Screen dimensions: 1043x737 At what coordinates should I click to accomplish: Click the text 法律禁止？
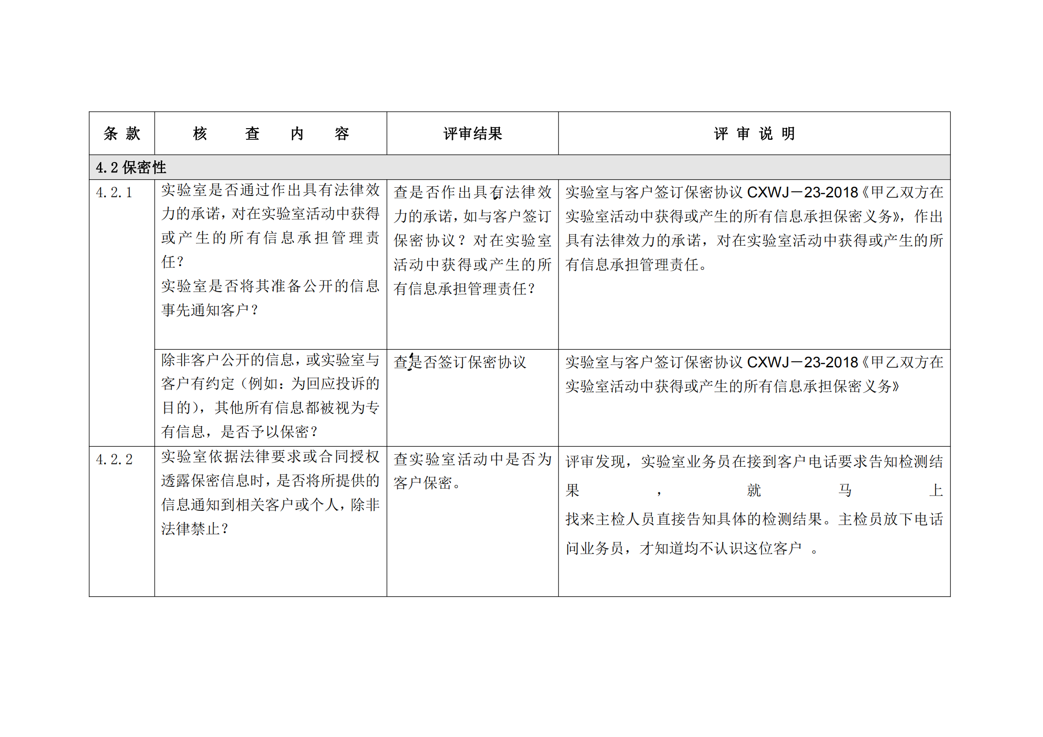(x=195, y=529)
